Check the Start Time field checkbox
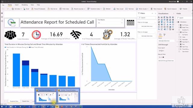 (179, 47)
